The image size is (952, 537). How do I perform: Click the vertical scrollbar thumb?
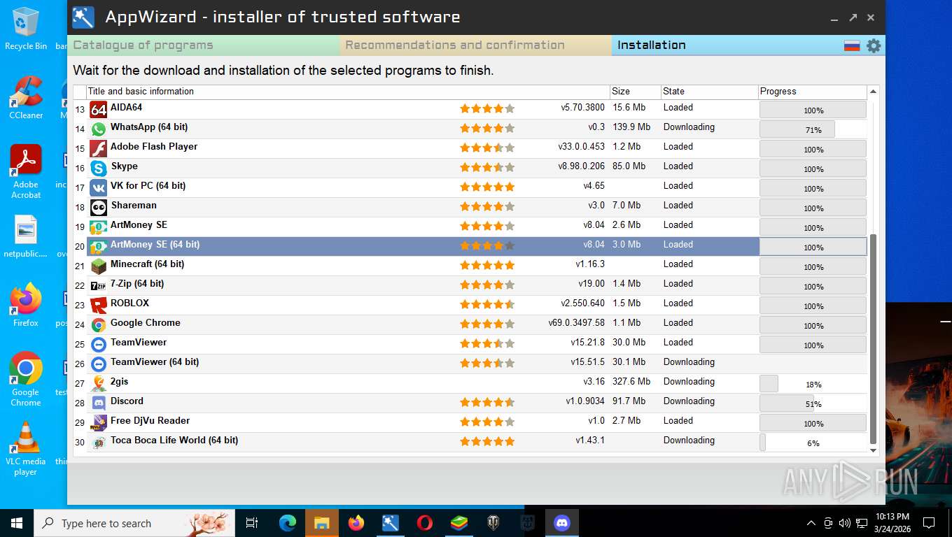(873, 339)
